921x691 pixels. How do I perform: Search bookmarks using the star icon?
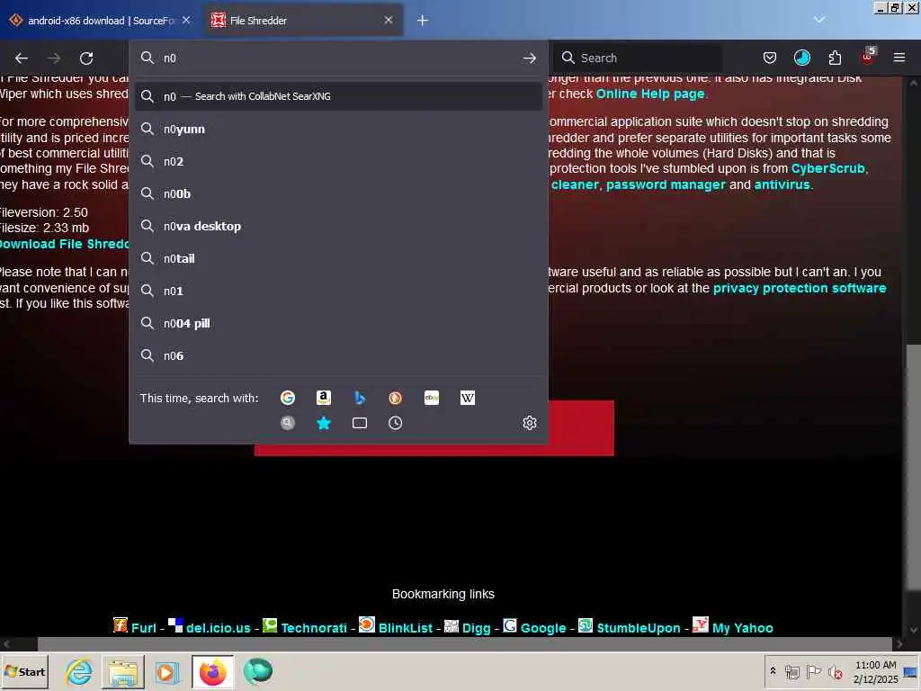click(323, 423)
